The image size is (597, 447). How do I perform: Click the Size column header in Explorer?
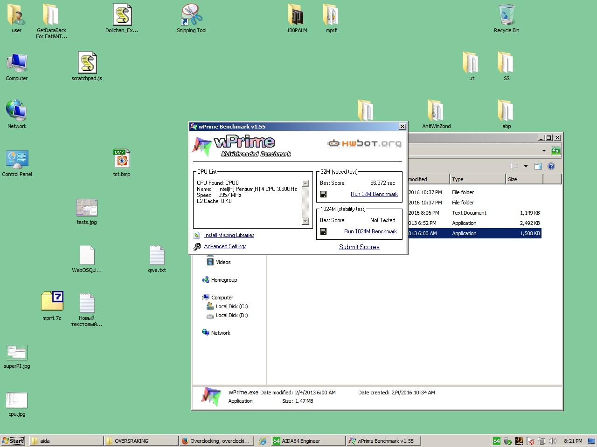(x=524, y=179)
